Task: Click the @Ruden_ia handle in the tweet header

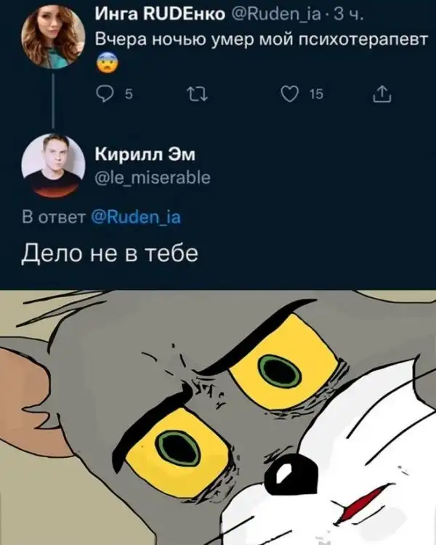Action: [x=275, y=15]
